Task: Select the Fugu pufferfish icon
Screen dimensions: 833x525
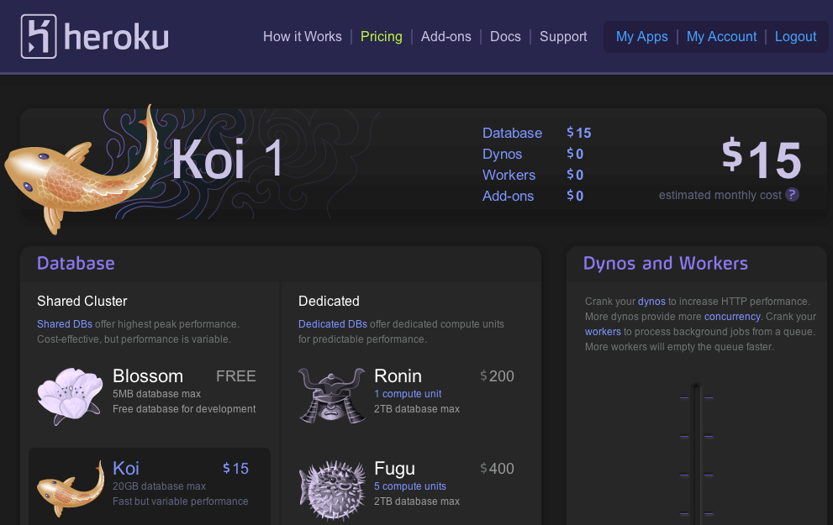Action: click(332, 490)
